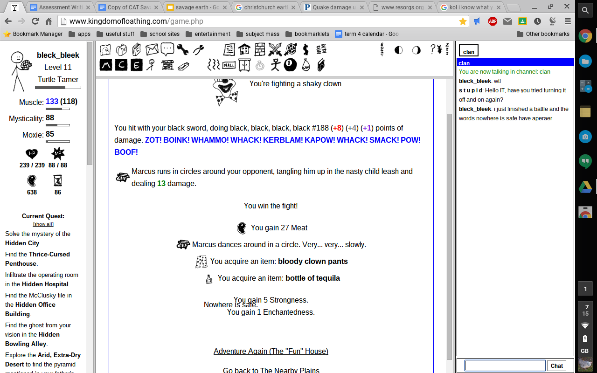Click the black E square icon
The width and height of the screenshot is (597, 373).
pyautogui.click(x=136, y=65)
